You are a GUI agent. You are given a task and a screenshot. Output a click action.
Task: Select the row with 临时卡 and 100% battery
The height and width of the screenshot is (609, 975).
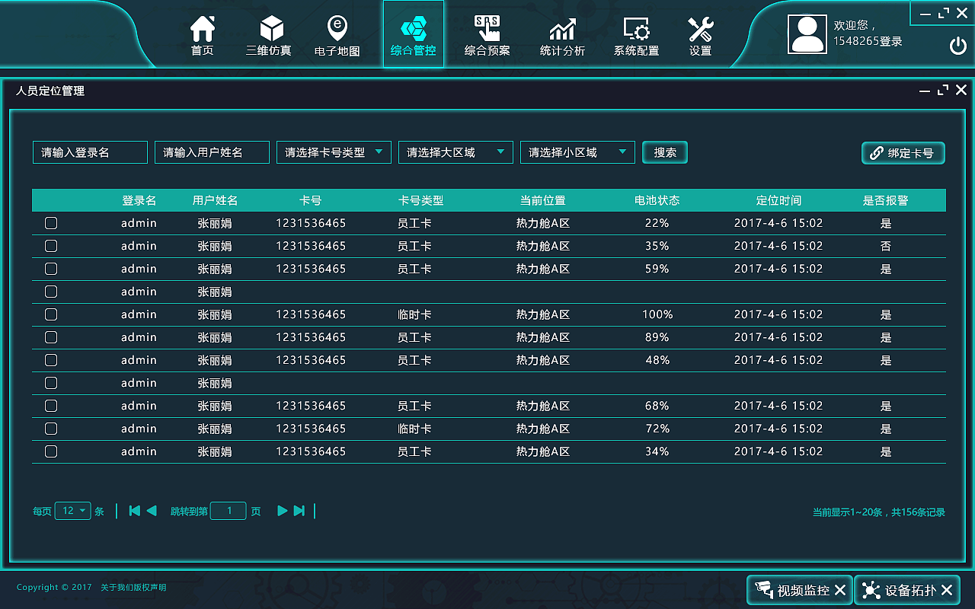coord(51,314)
